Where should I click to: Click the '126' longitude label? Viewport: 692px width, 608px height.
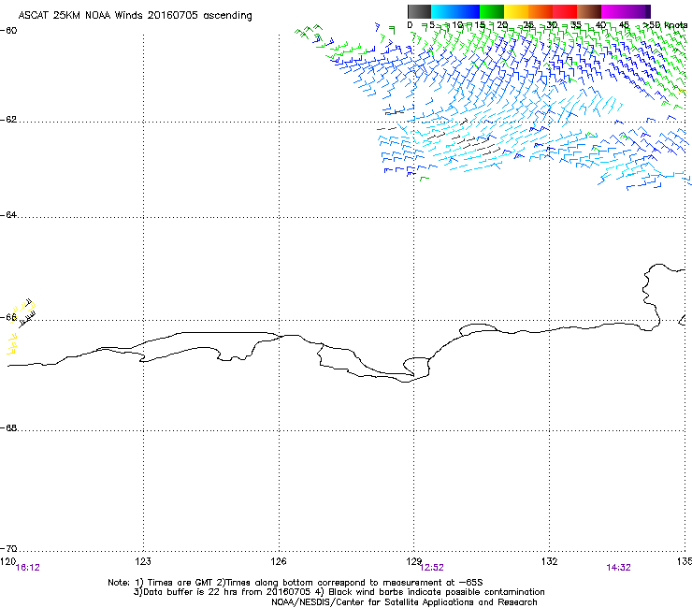tap(279, 561)
